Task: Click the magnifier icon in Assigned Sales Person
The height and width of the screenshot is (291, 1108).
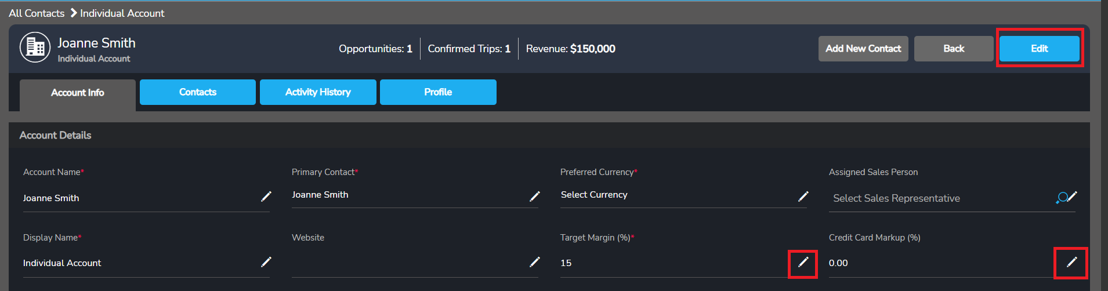Action: click(x=1062, y=198)
